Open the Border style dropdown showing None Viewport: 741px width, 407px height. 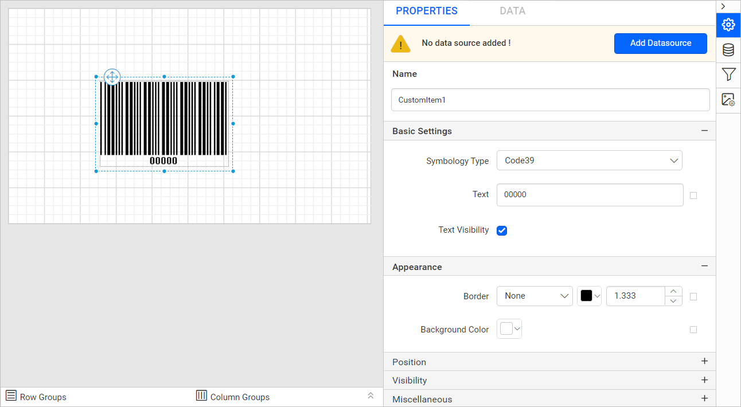(535, 296)
